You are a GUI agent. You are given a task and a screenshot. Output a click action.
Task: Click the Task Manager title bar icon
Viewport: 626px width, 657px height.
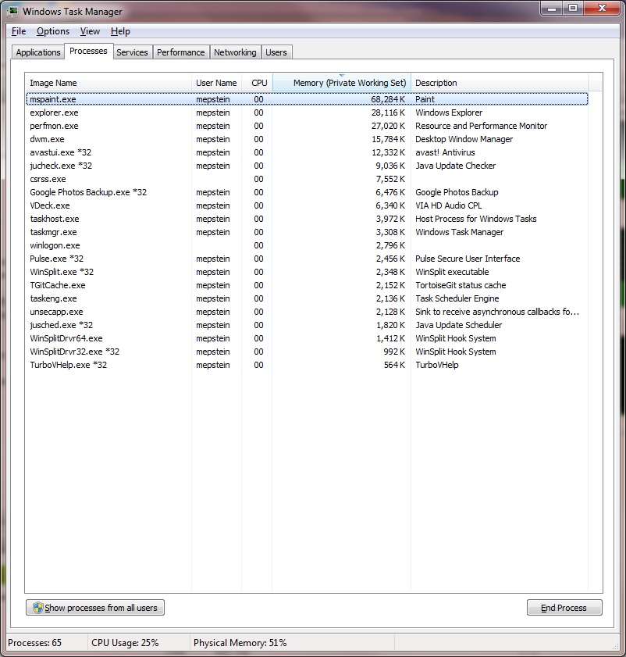pos(12,11)
